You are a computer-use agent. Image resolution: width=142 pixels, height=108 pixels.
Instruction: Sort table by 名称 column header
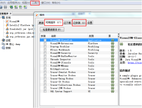tap(69, 36)
